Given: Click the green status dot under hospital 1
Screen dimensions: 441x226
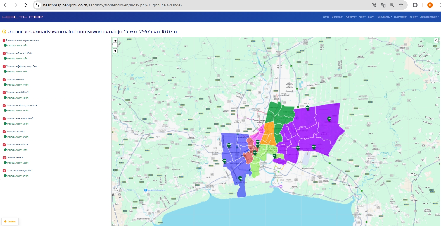Looking at the screenshot, I should click(5, 45).
